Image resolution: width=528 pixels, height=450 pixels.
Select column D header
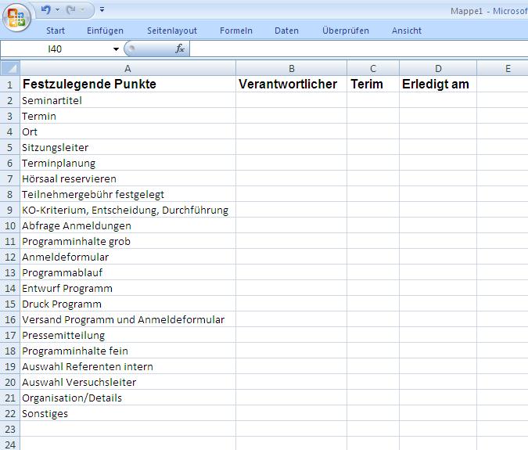(x=438, y=68)
